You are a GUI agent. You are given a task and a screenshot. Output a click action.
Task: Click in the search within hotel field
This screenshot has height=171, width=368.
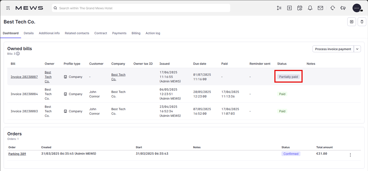pyautogui.click(x=141, y=8)
